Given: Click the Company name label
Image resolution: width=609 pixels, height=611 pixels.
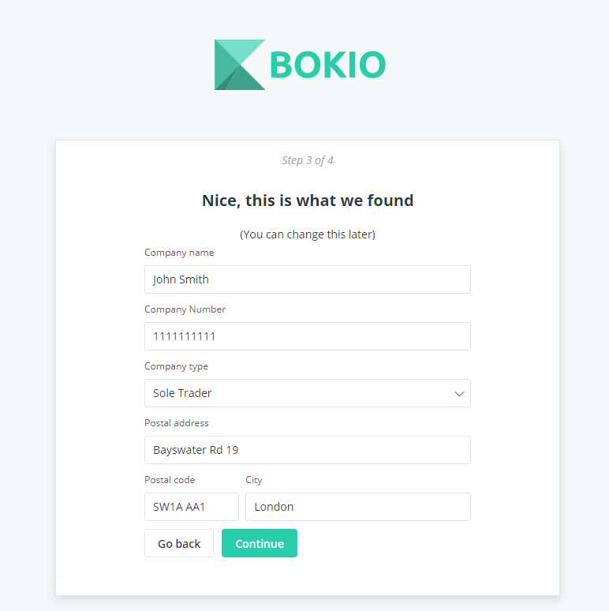Looking at the screenshot, I should tap(179, 253).
